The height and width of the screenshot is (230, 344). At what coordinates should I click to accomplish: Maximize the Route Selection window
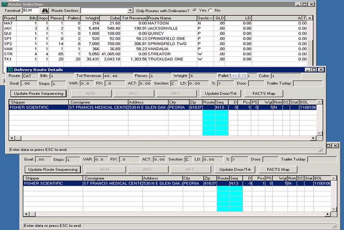click(x=304, y=4)
